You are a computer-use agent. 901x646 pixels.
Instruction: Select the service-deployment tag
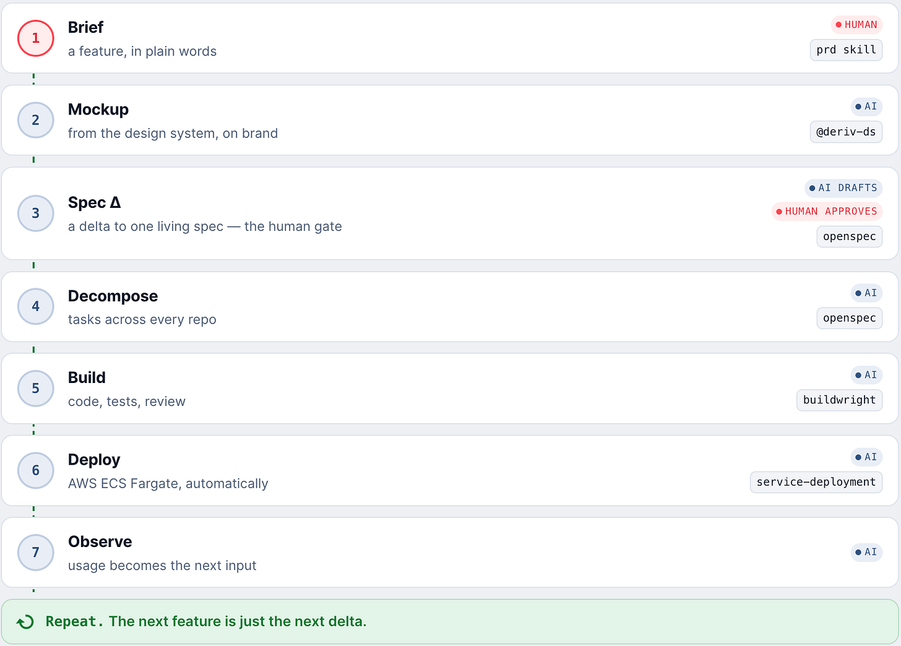[x=816, y=482]
